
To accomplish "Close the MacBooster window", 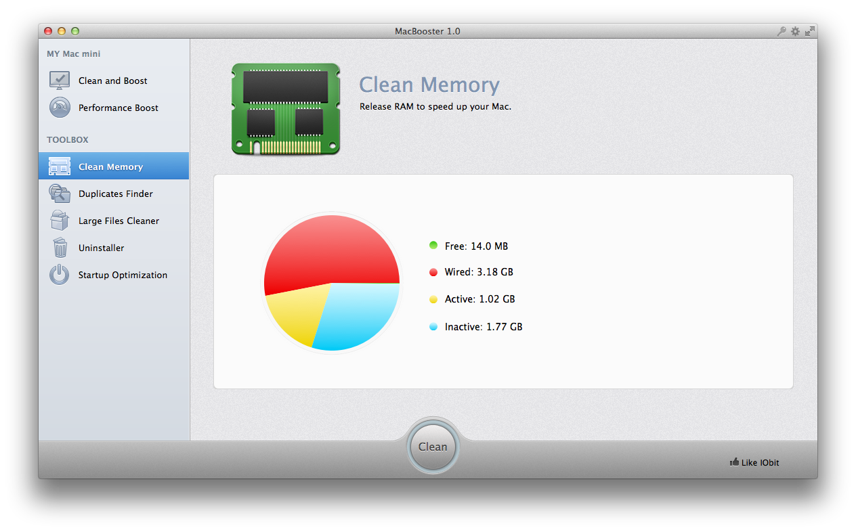I will click(x=48, y=31).
